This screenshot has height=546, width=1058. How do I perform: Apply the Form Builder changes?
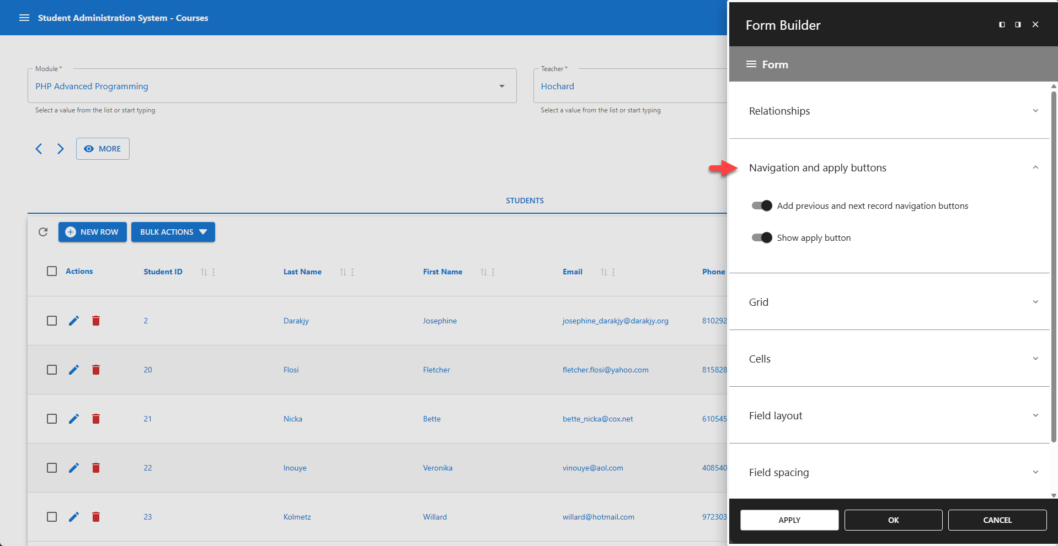(789, 520)
